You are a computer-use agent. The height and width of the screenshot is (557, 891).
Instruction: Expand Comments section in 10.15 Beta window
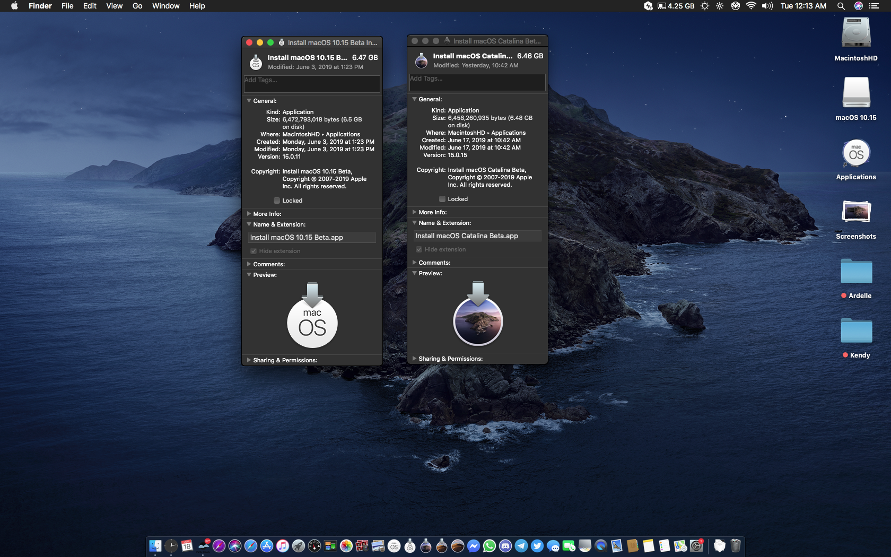pyautogui.click(x=249, y=264)
